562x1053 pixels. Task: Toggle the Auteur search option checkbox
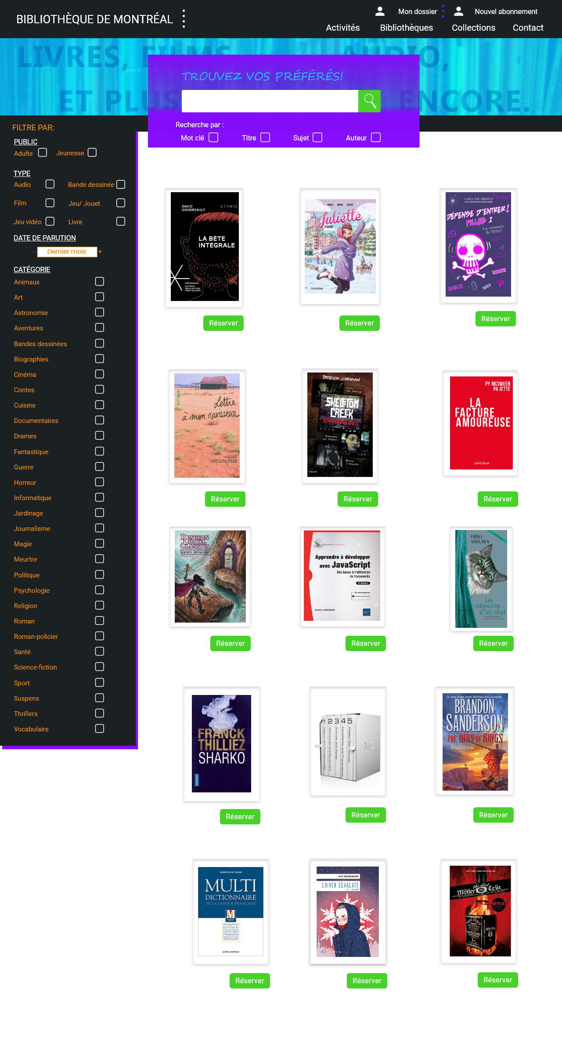(x=376, y=138)
